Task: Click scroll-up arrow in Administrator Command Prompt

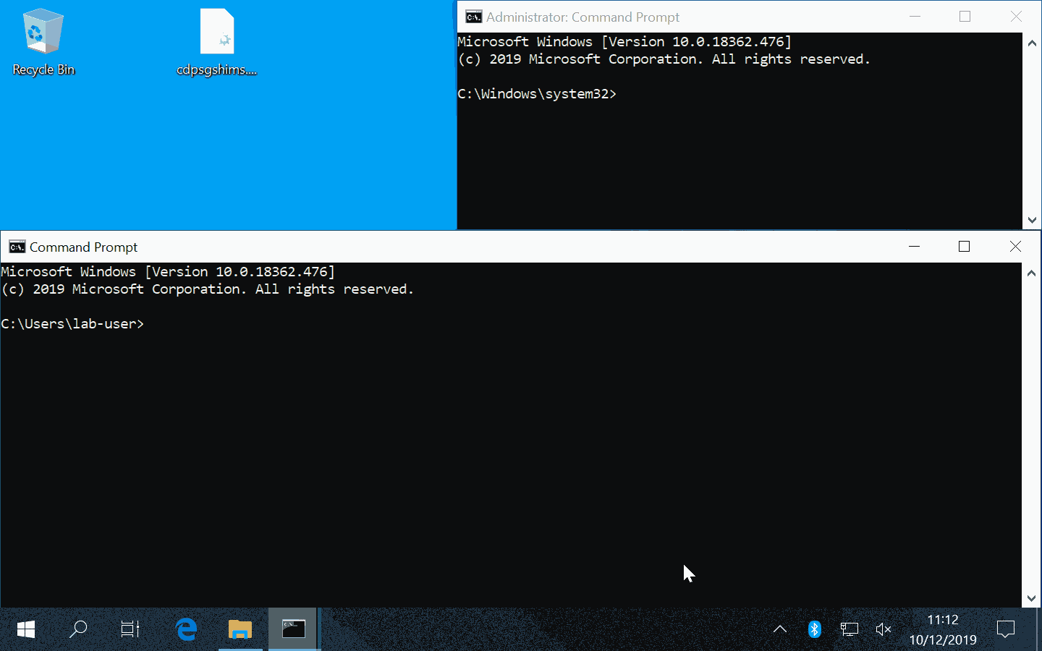Action: click(x=1032, y=43)
